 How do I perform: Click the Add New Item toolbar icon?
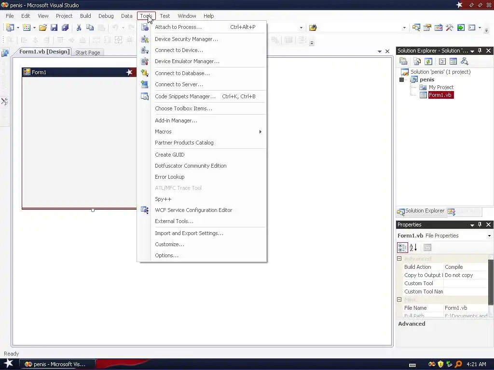(x=27, y=27)
